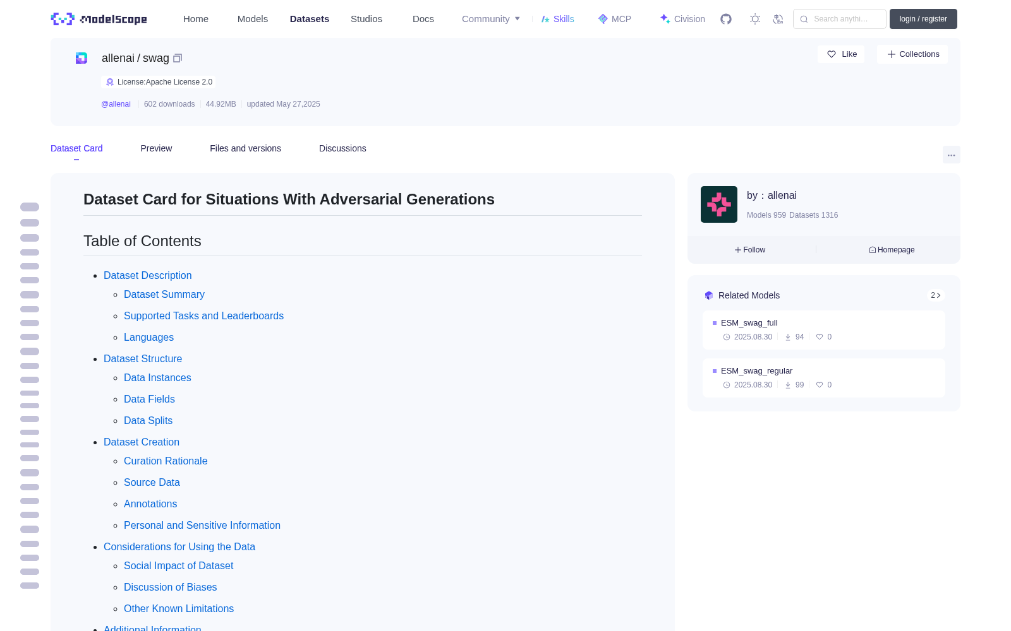
Task: Open the Annotations link
Action: point(150,504)
